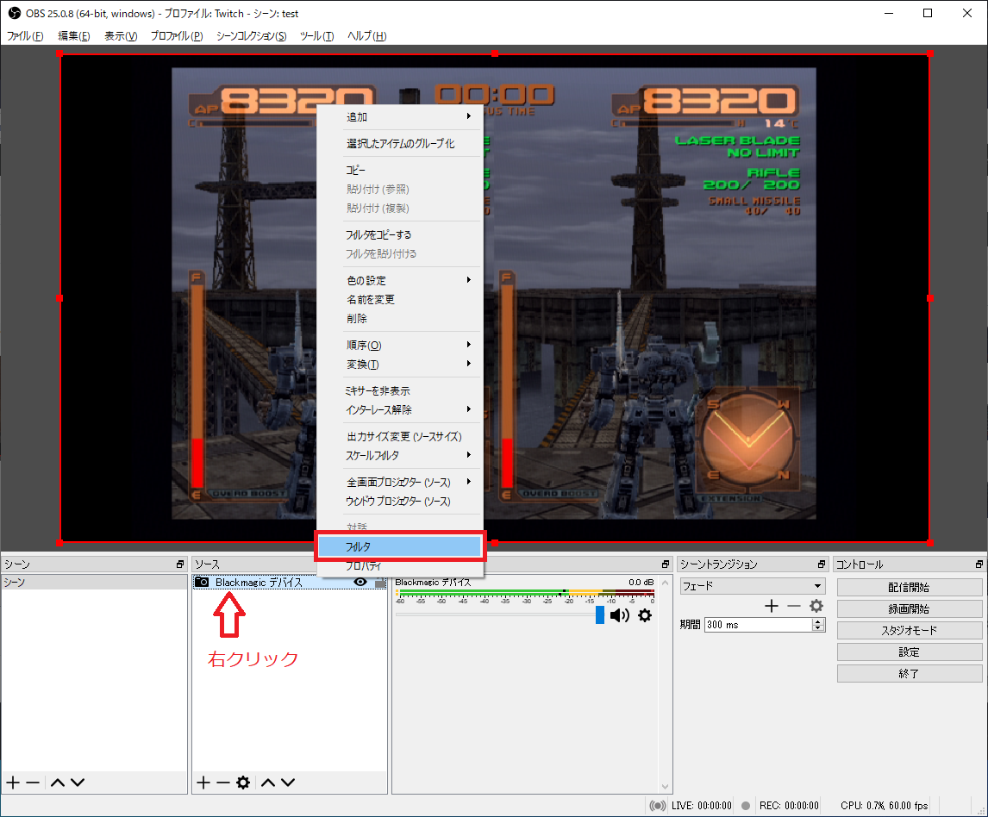
Task: Click the live broadcast status icon
Action: (x=657, y=806)
